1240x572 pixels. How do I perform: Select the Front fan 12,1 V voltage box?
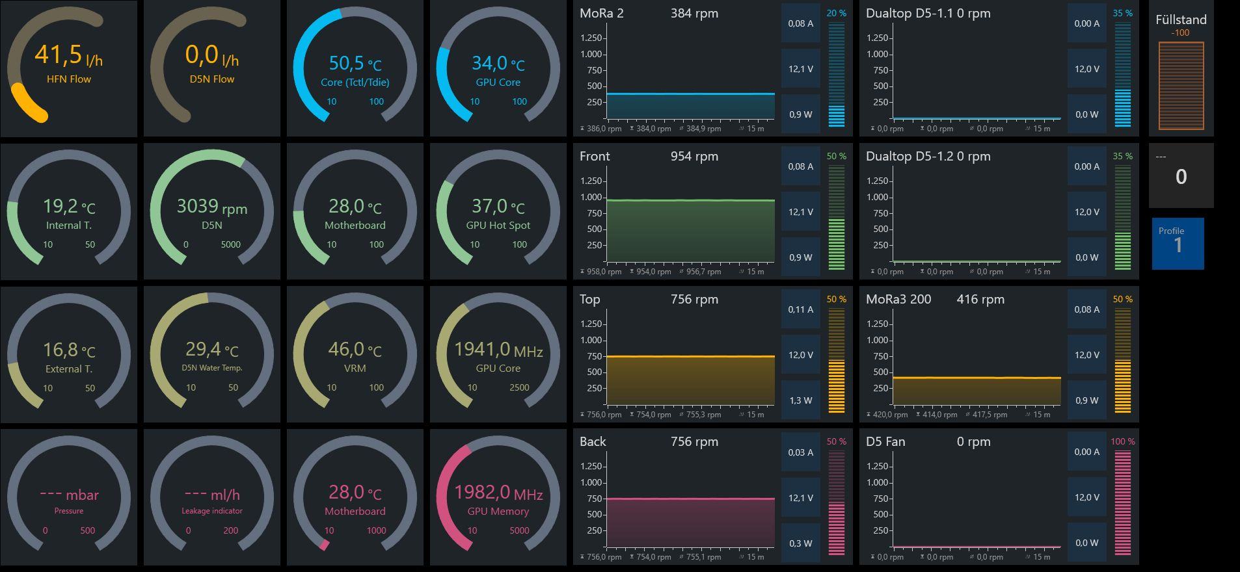click(801, 212)
